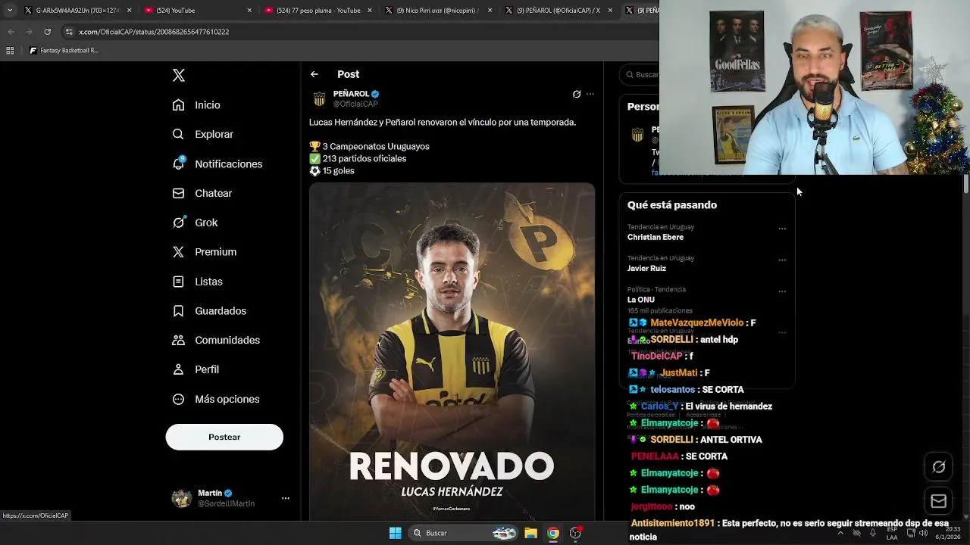This screenshot has width=970, height=545.
Task: Go to Inicio in sidebar
Action: [x=196, y=105]
